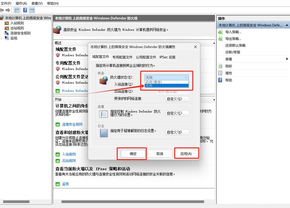Open the 查看(V) menu
Viewport: 290px width, 208px height.
pos(37,3)
